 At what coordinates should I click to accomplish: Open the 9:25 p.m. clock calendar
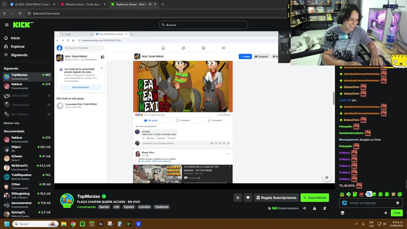(x=396, y=224)
